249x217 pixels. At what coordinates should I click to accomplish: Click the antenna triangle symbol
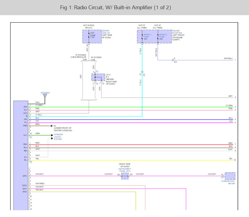(x=45, y=96)
